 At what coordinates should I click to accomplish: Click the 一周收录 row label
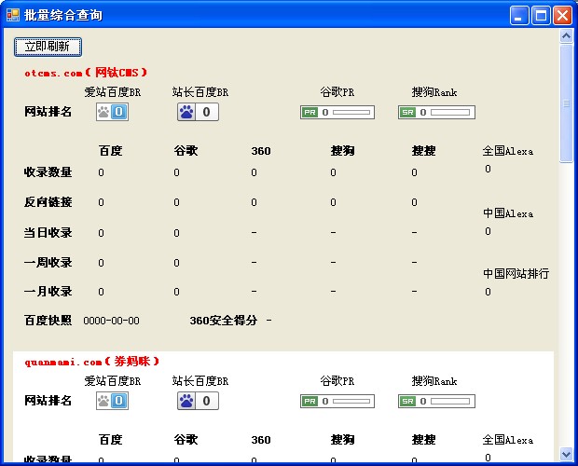click(x=48, y=263)
